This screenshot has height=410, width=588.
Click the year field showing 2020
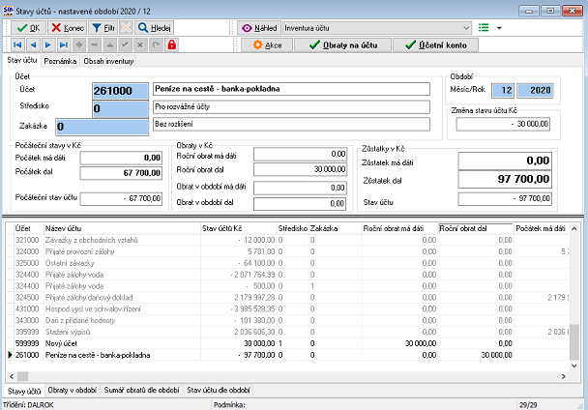click(x=535, y=90)
